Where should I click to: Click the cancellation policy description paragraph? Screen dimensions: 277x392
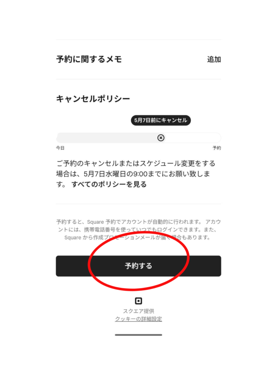coord(135,174)
